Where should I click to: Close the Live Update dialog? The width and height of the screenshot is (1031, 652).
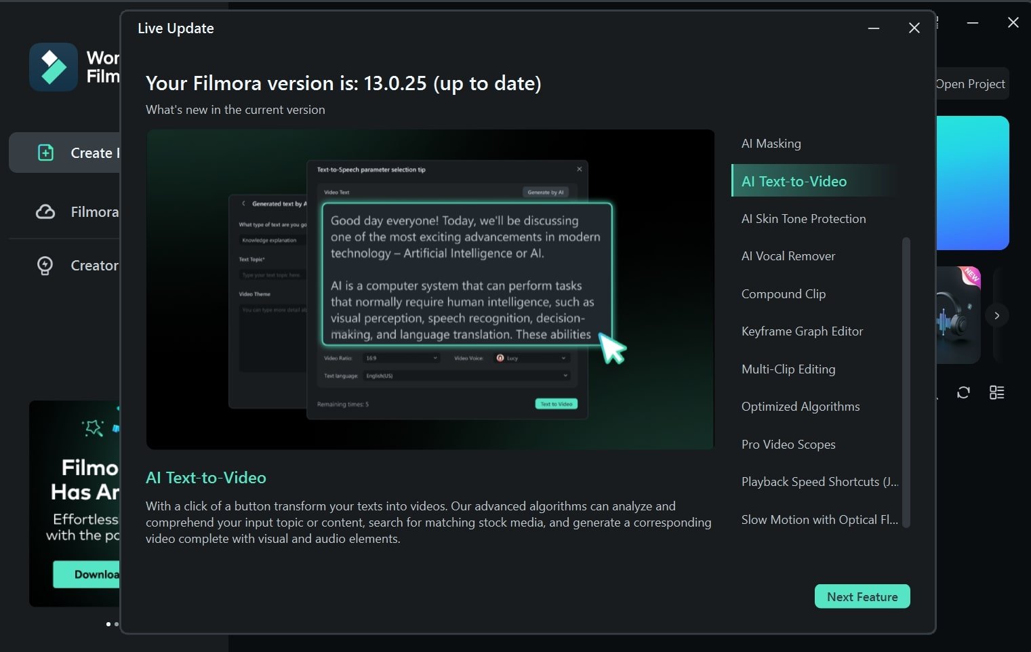pos(914,28)
